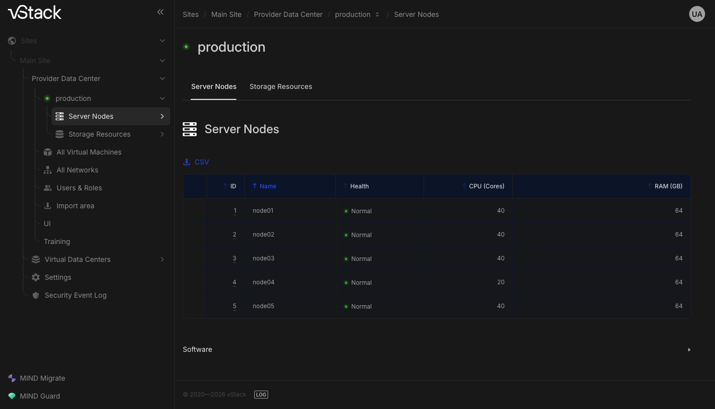Image resolution: width=715 pixels, height=409 pixels.
Task: Open Settings in sidebar
Action: click(x=58, y=277)
